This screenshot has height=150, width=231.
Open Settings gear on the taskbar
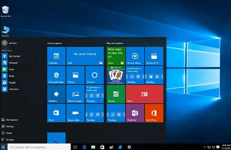129,147
